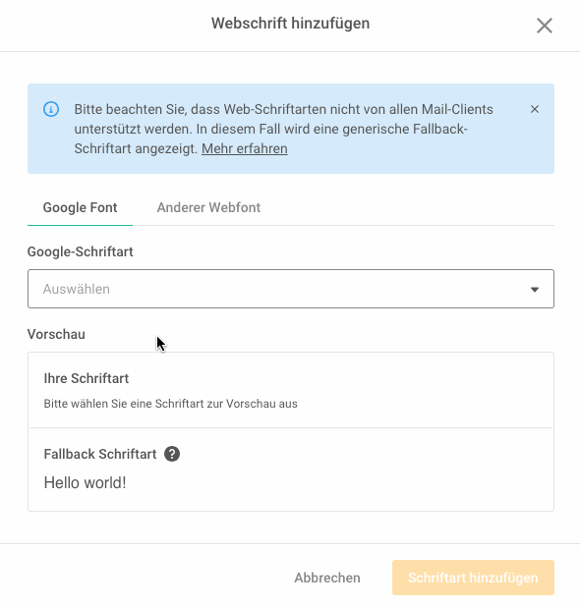Open the Google-Schriftart Auswählen combo box
580x608 pixels.
pyautogui.click(x=291, y=289)
